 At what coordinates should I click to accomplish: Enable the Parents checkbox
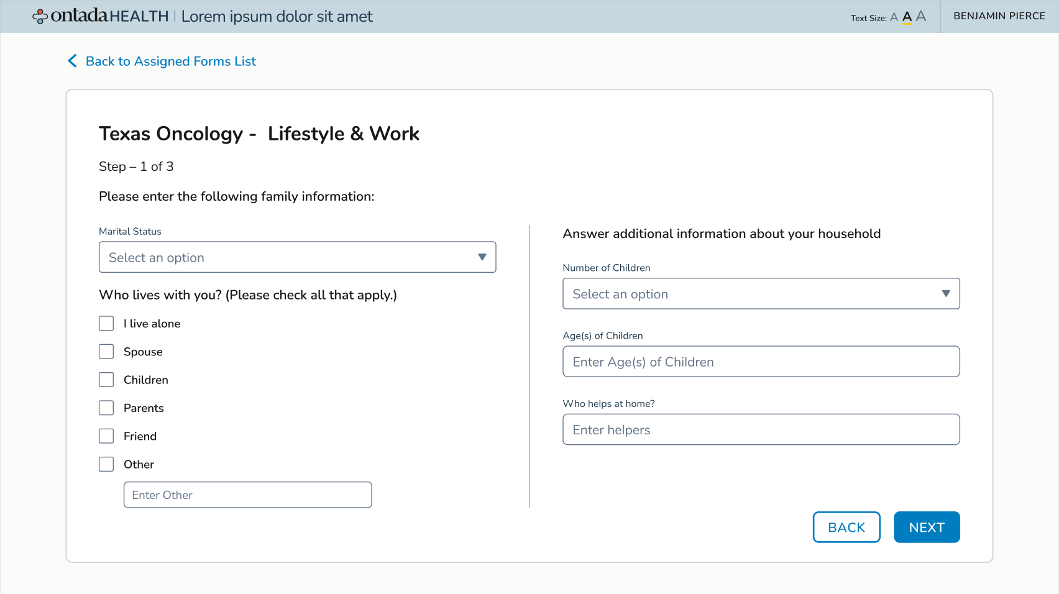(106, 408)
